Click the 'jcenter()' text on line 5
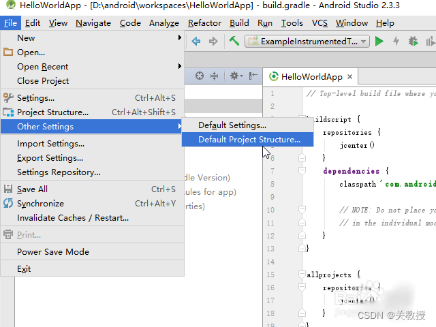This screenshot has width=436, height=327. pos(357,145)
